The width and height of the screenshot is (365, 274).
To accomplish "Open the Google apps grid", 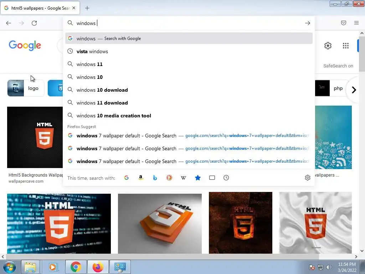I will 346,46.
